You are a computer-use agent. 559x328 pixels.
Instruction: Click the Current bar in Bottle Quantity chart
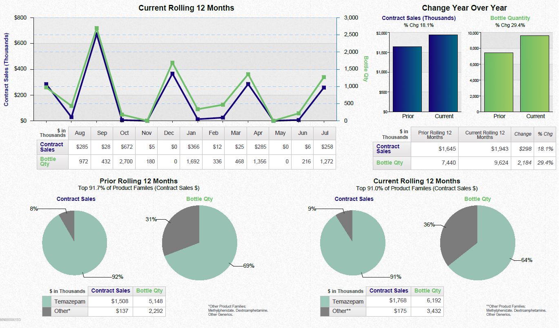pyautogui.click(x=535, y=73)
